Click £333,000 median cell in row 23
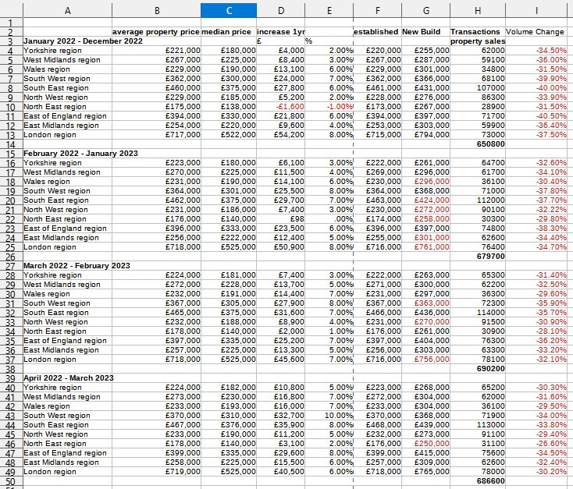 coord(229,229)
